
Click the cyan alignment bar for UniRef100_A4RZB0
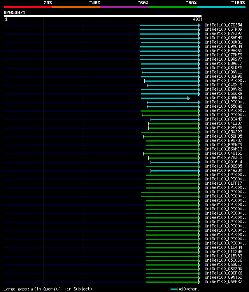pos(175,171)
